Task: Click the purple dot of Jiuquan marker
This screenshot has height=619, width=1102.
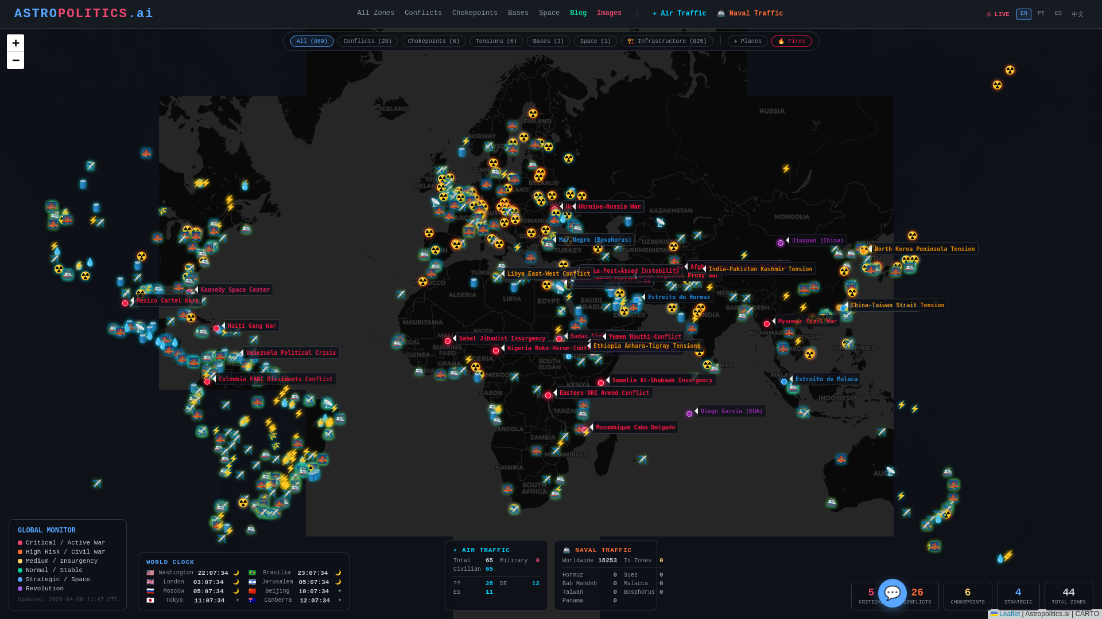Action: pyautogui.click(x=781, y=243)
